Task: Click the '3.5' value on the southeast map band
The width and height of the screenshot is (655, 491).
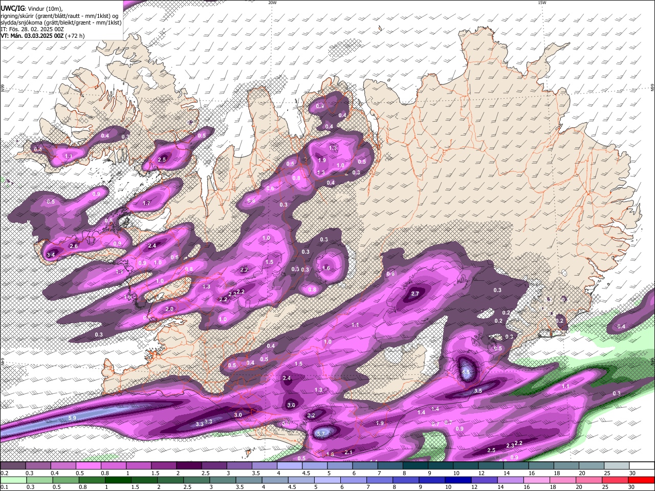Action: click(478, 391)
